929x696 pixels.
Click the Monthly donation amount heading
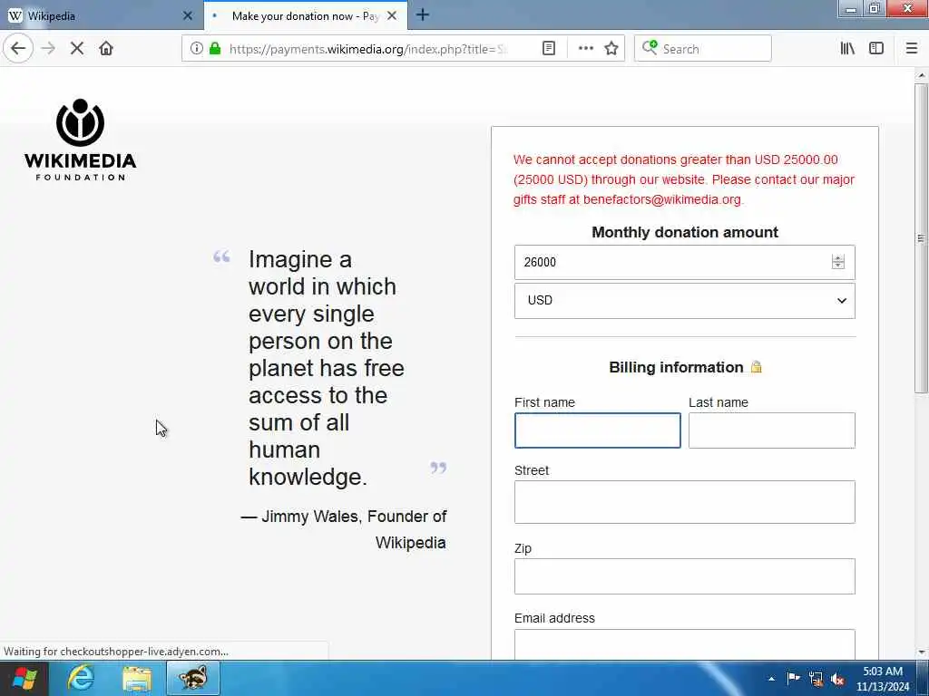[x=684, y=232]
